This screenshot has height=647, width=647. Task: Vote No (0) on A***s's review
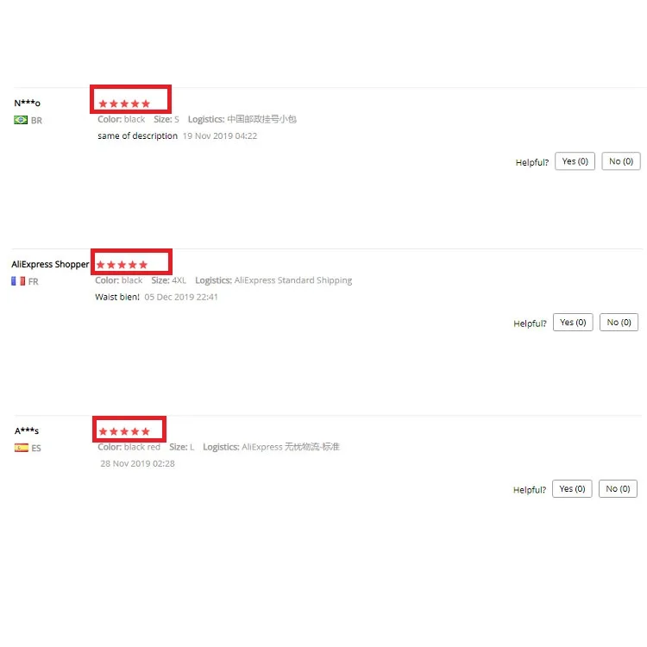click(618, 488)
